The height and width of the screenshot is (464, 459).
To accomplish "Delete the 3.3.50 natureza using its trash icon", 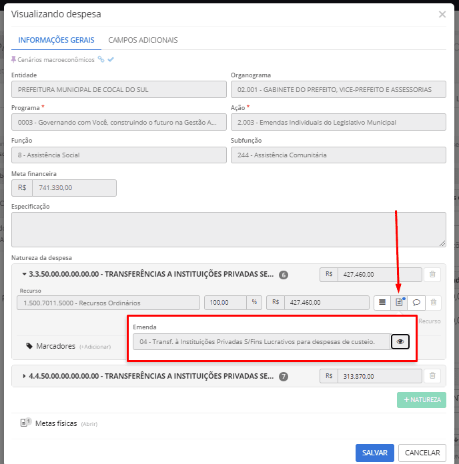I will pyautogui.click(x=434, y=274).
